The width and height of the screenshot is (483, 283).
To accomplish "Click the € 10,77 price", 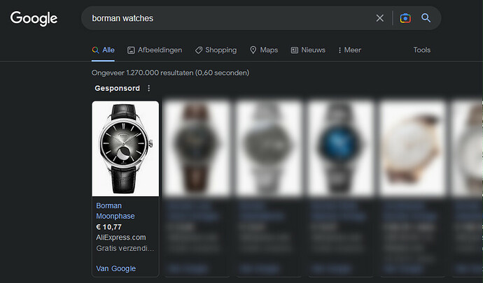I will pos(108,227).
